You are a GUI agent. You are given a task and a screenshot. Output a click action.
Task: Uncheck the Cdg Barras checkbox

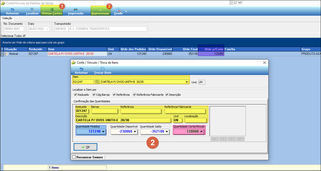[94, 95]
